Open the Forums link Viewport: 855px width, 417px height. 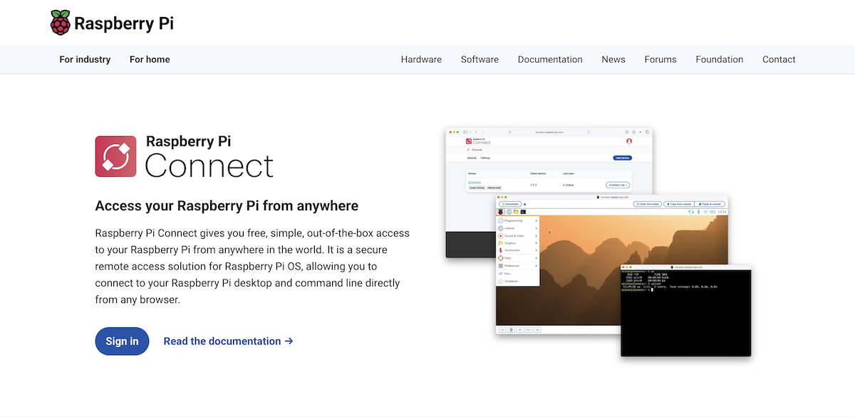660,59
